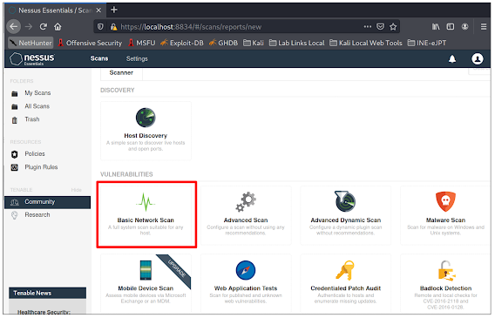495x318 pixels.
Task: Open the Settings top menu
Action: tap(137, 58)
